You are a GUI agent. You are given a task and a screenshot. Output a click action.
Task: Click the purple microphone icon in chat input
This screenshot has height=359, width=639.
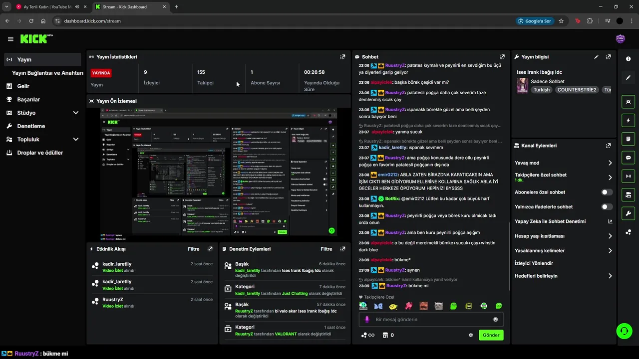pos(367,319)
